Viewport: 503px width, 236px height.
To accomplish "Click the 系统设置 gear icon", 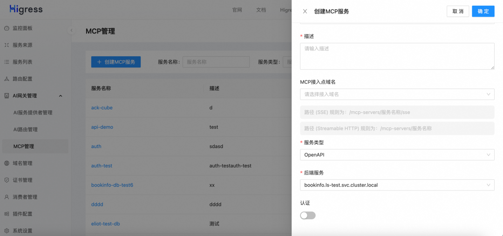I will (7, 231).
